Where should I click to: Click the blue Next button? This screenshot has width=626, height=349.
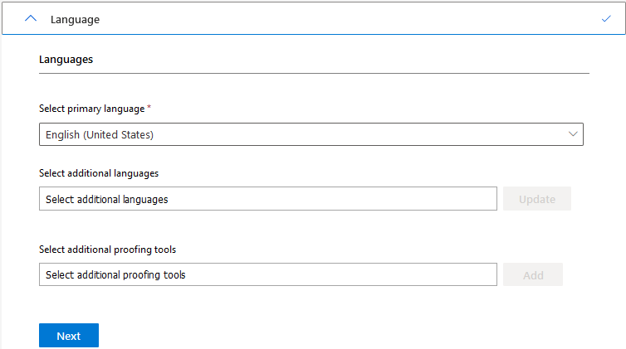(x=69, y=336)
